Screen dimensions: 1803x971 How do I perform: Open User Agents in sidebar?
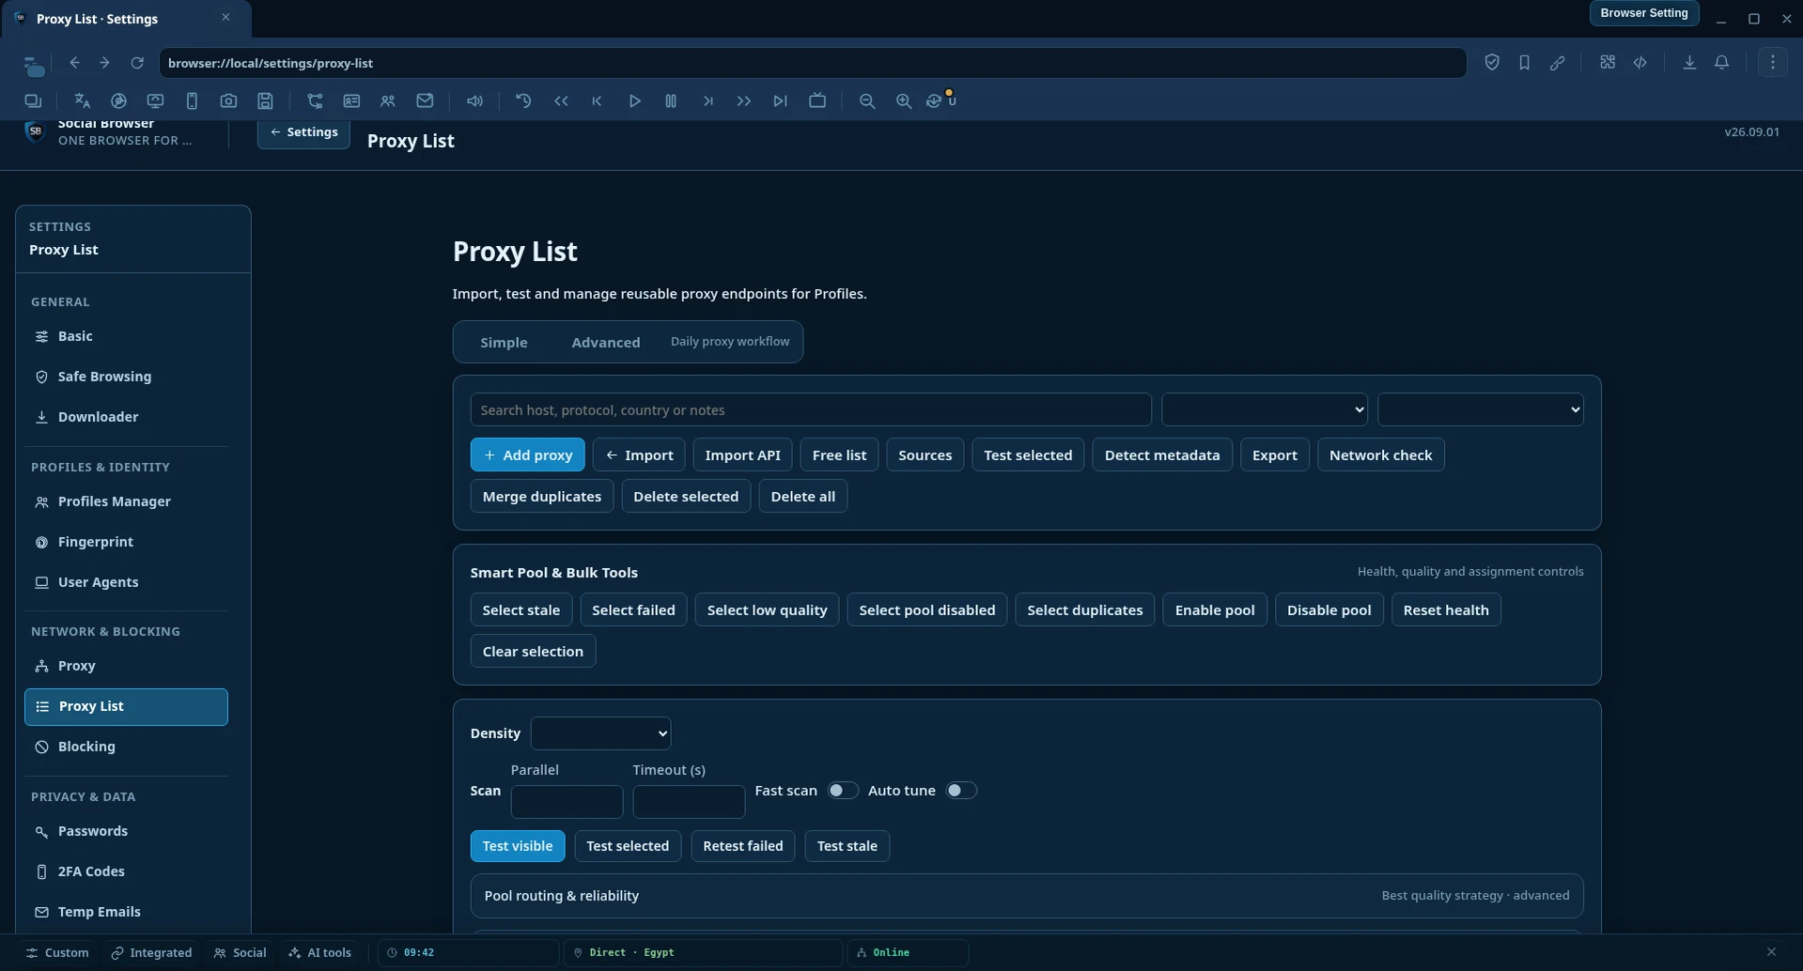(126, 582)
